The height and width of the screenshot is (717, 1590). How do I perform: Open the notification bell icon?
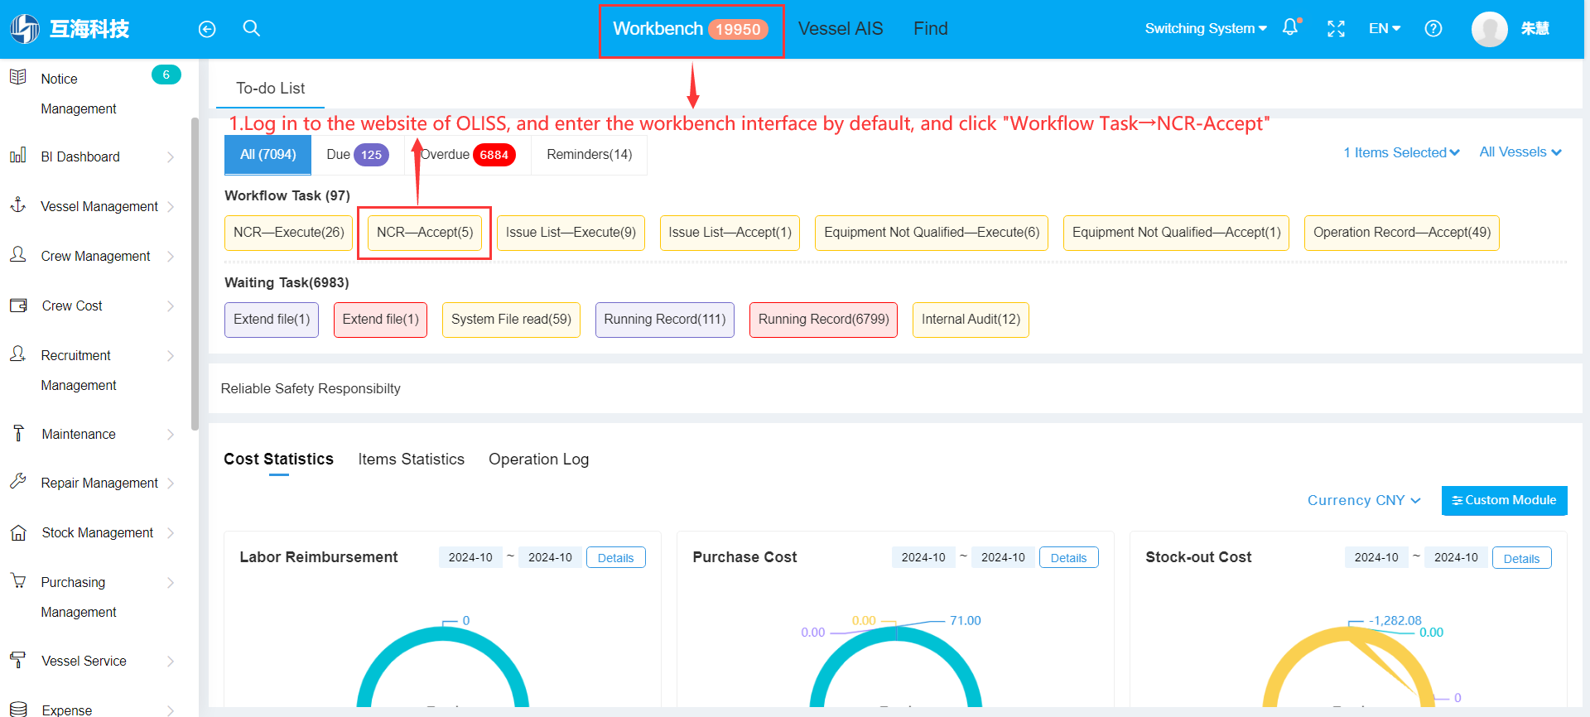click(1290, 27)
